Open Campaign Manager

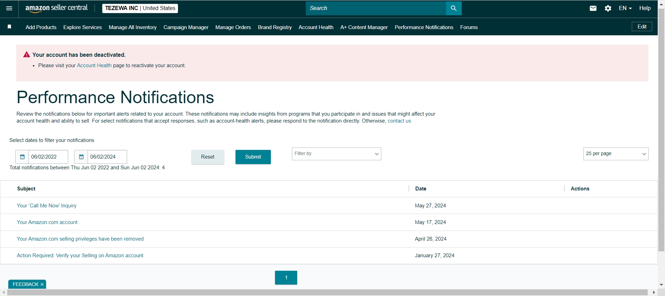186,27
